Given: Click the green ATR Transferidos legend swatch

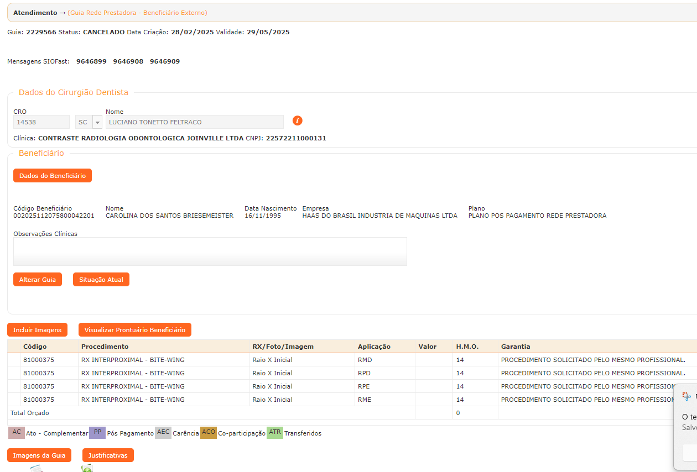Looking at the screenshot, I should click(274, 433).
